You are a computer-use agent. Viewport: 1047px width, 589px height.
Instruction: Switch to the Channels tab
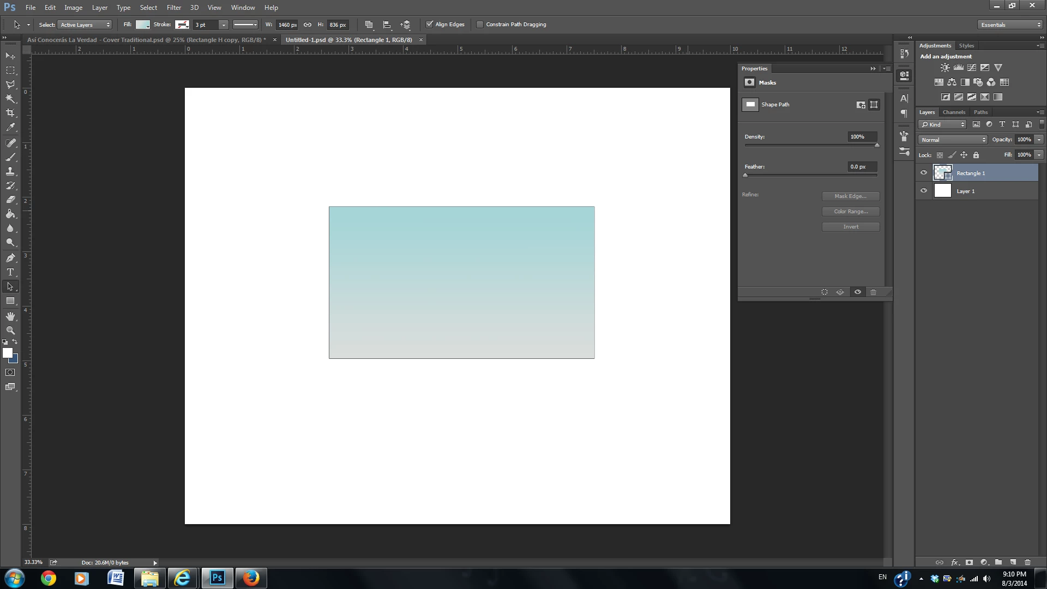tap(954, 112)
